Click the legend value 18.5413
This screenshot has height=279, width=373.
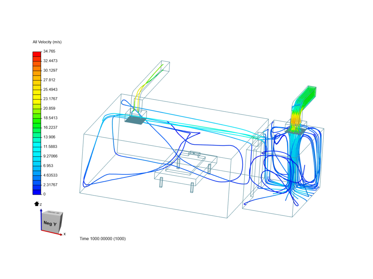tap(50, 118)
